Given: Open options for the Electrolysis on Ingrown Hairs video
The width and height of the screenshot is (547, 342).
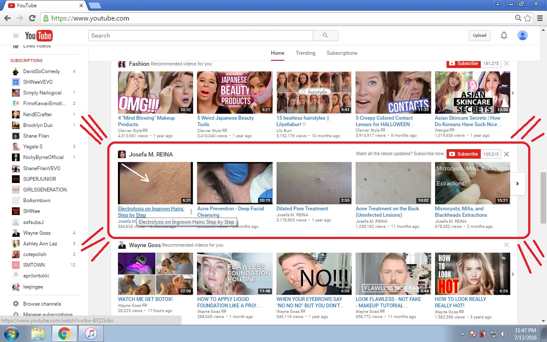Looking at the screenshot, I should coord(191,212).
